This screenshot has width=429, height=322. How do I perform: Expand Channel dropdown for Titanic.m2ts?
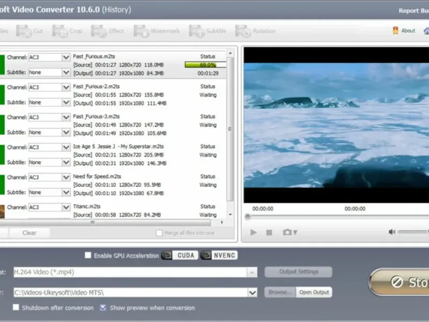click(x=66, y=207)
